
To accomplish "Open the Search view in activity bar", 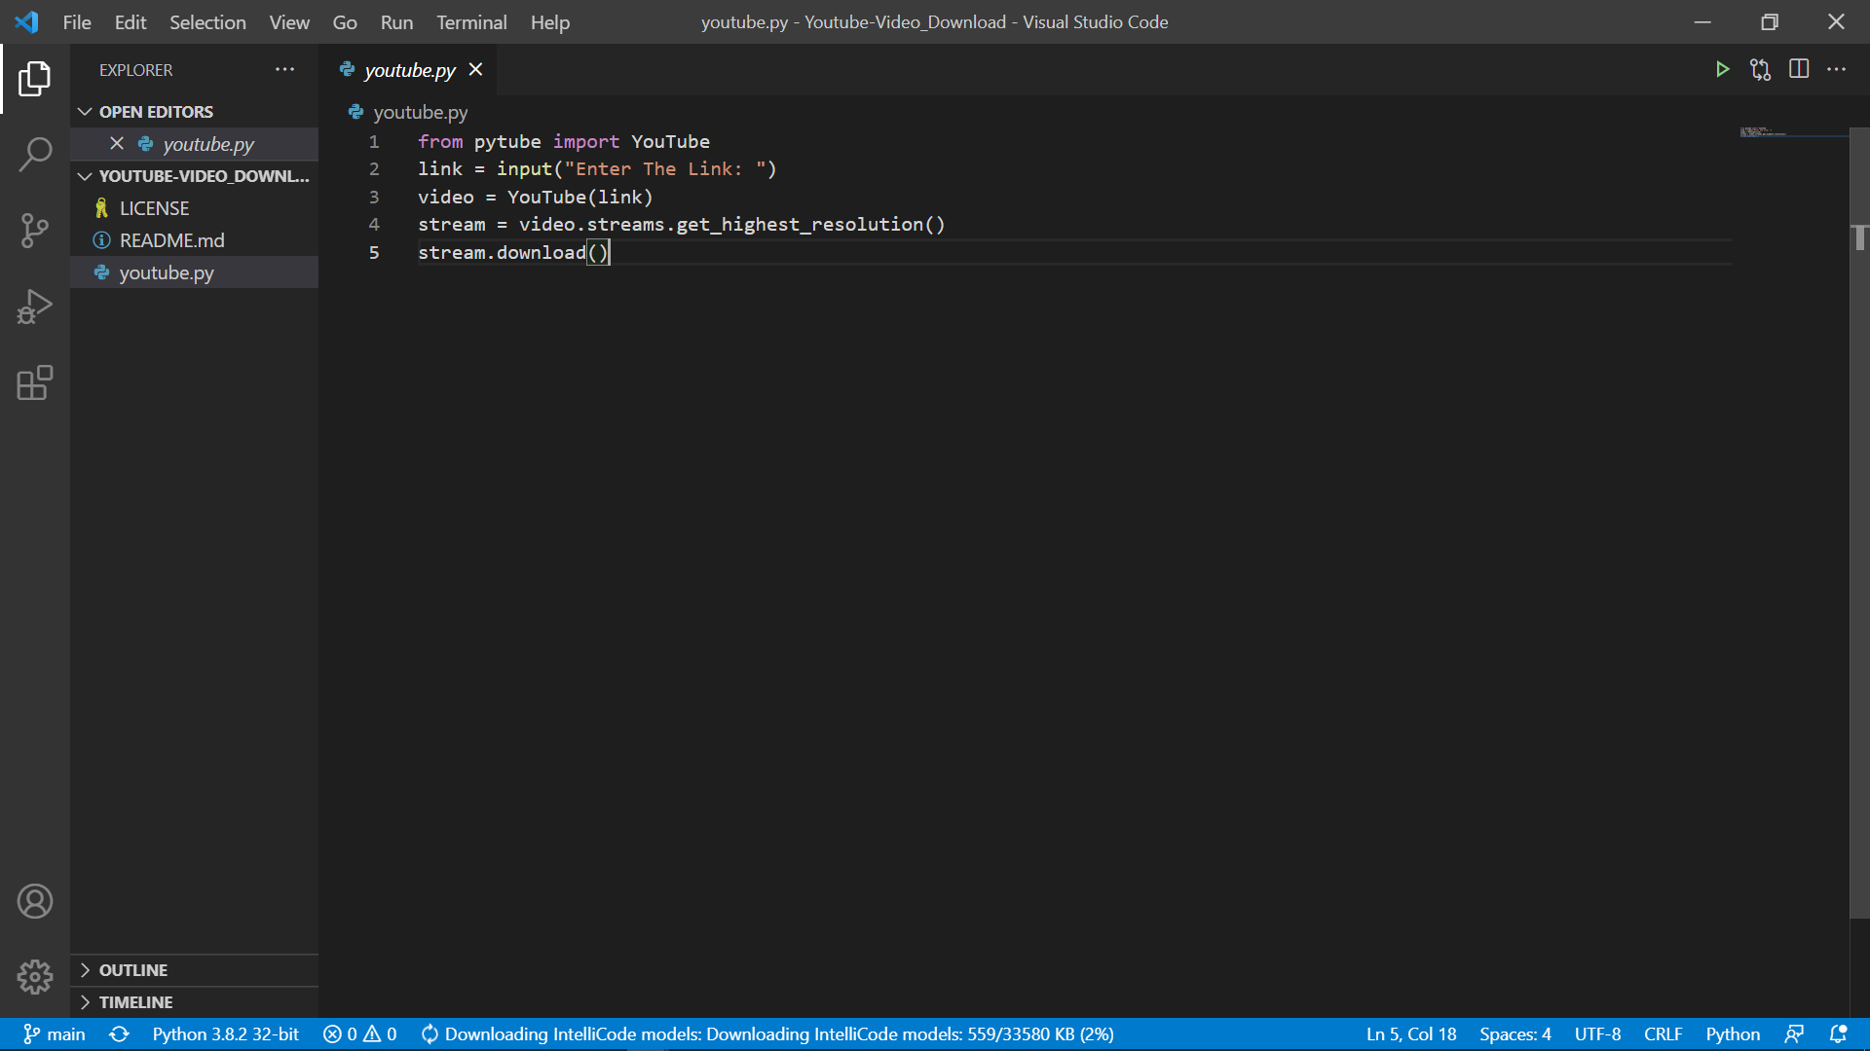I will tap(35, 154).
